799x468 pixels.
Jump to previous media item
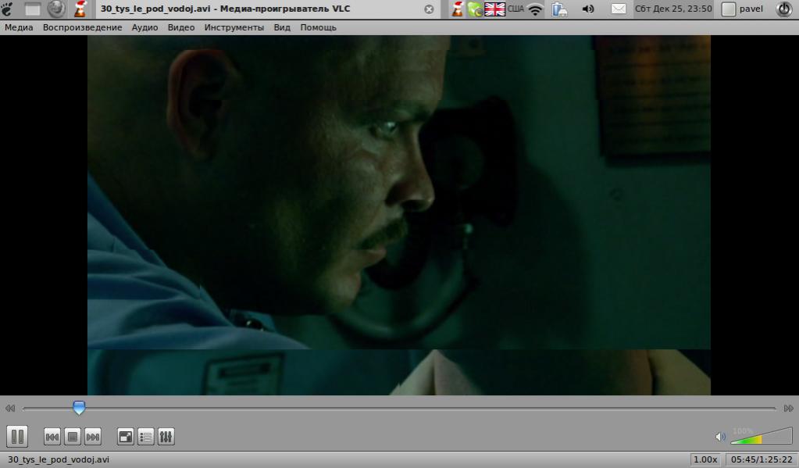[x=52, y=437]
